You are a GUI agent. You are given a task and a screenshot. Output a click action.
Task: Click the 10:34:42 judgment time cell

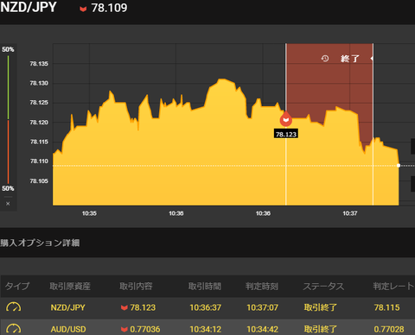tap(262, 329)
